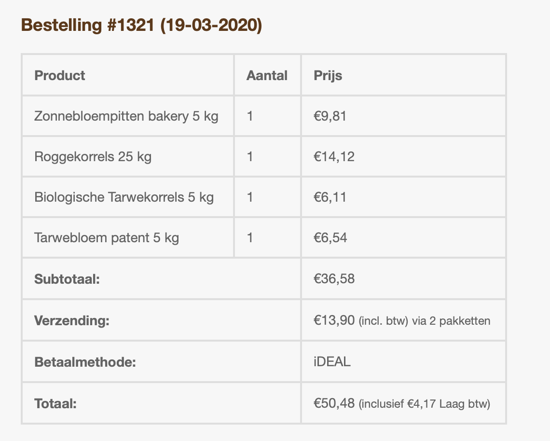Viewport: 550px width, 441px height.
Task: Click the Tarwebloem patent 5 kg item
Action: (107, 238)
